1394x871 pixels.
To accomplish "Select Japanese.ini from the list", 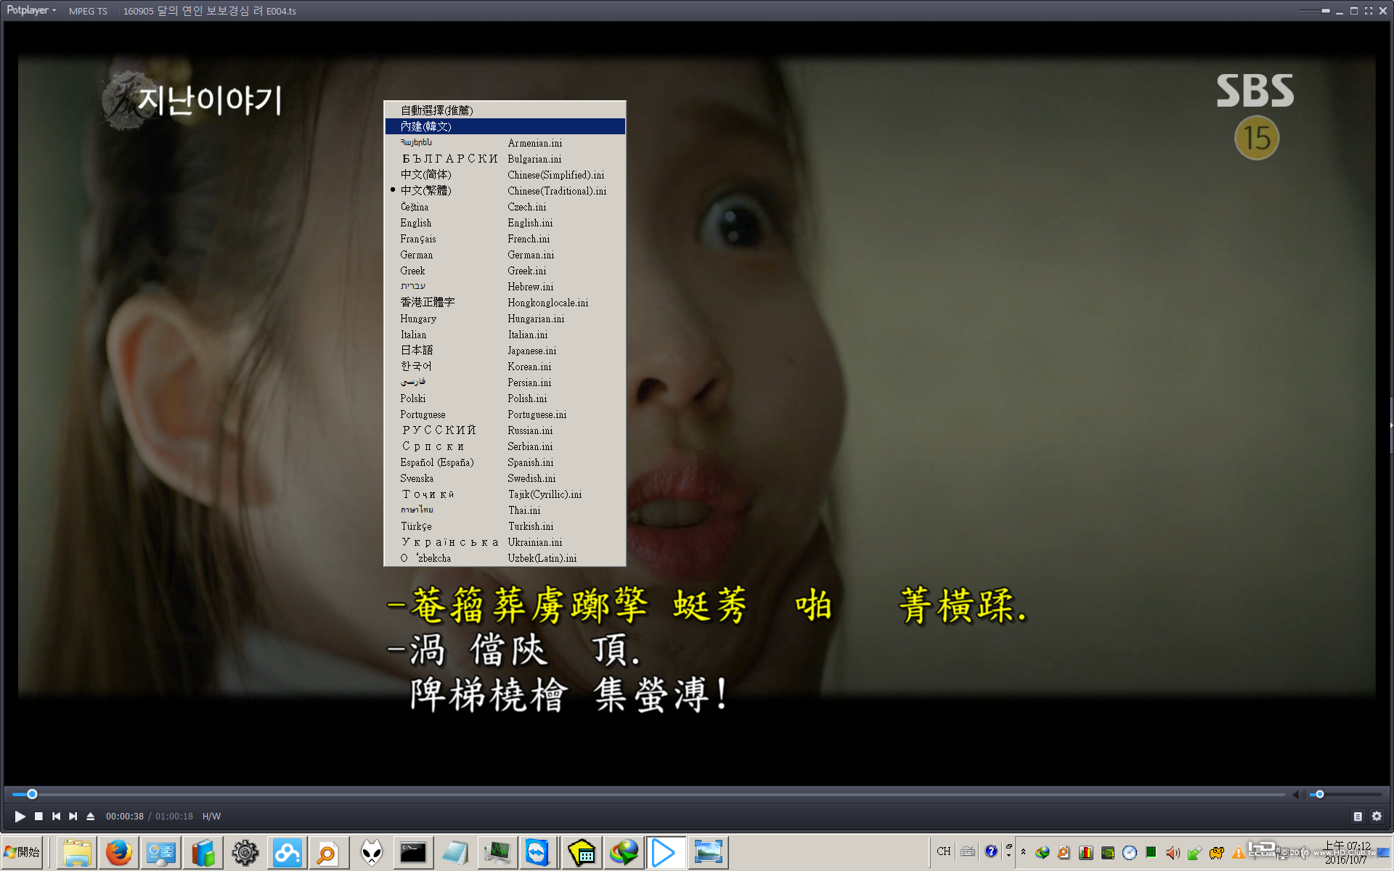I will click(532, 351).
